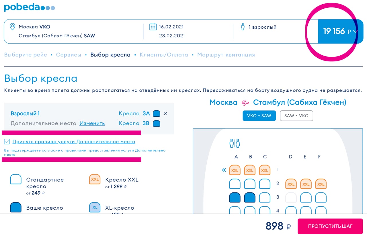The height and width of the screenshot is (236, 367).
Task: Open the Принять правила услуги Дополнительное место link
Action: pyautogui.click(x=74, y=142)
